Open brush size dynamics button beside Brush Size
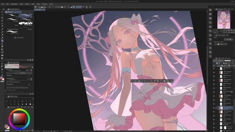The width and height of the screenshot is (235, 132). [x=31, y=70]
